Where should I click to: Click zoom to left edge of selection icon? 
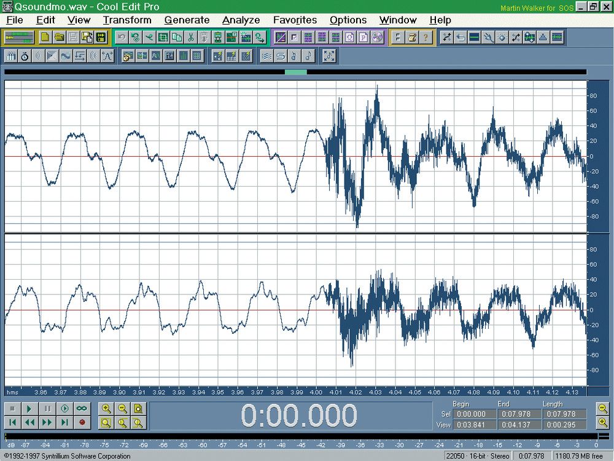pos(123,423)
